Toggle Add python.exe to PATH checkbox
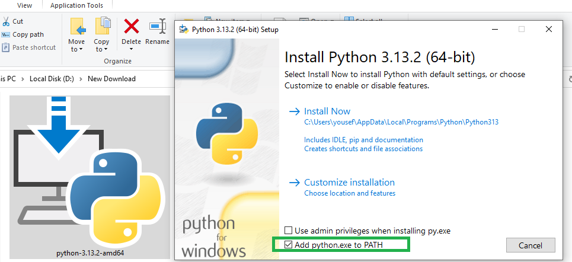Screen dimensions: 572x262 [289, 244]
